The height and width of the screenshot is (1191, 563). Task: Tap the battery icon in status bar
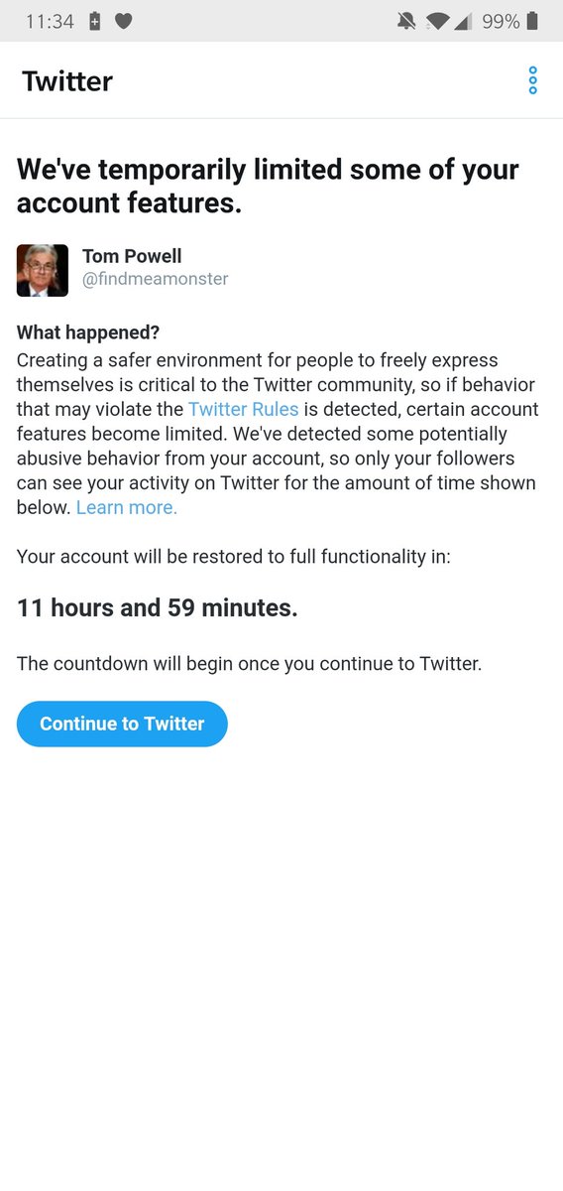[x=533, y=21]
